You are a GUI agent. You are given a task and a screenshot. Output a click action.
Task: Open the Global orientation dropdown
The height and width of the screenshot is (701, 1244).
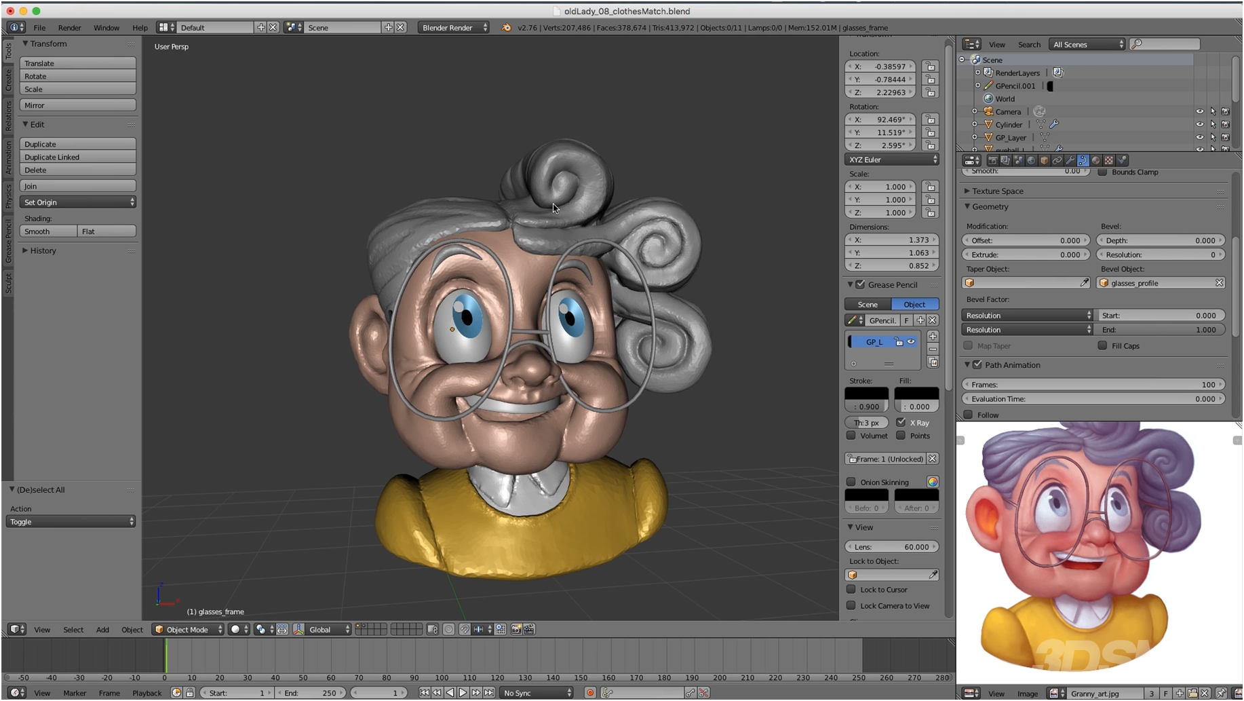(329, 630)
